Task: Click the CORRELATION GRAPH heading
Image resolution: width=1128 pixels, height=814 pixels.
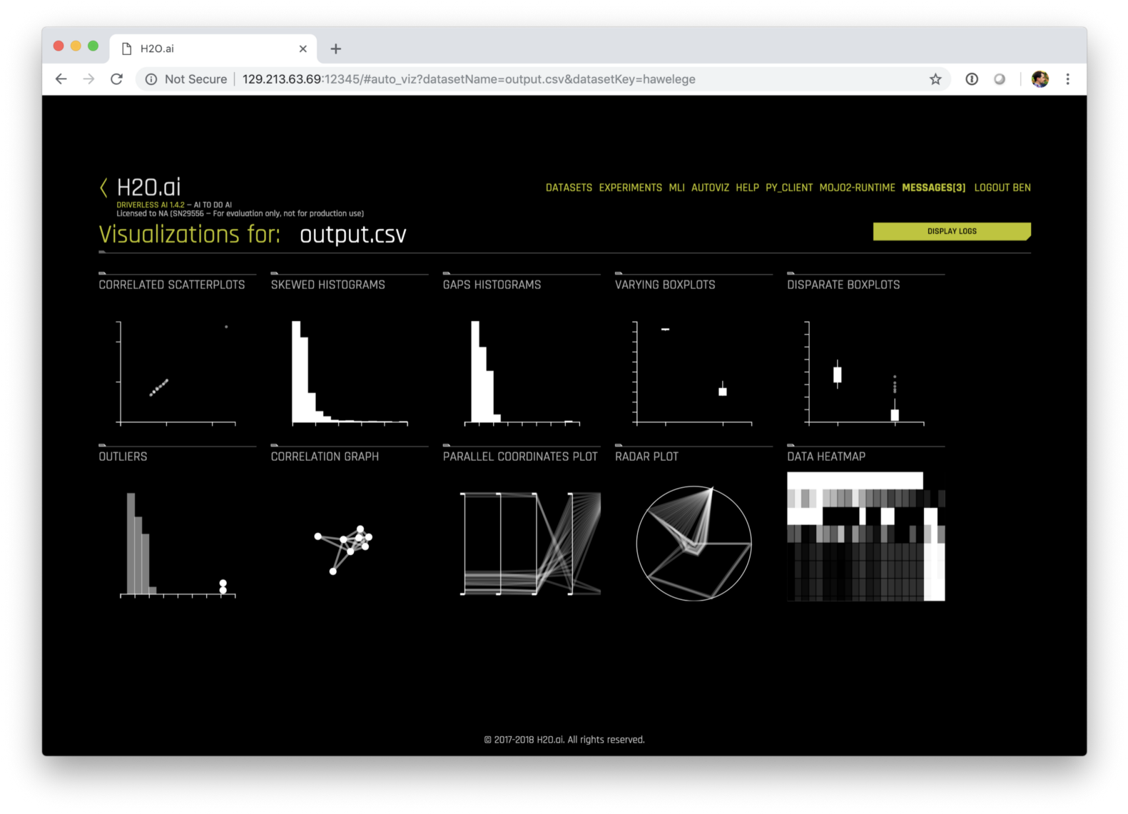Action: click(325, 457)
